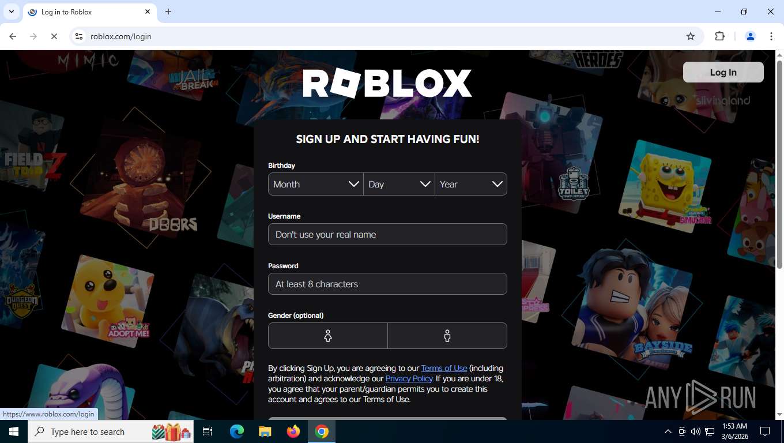This screenshot has width=784, height=443.
Task: Open the Terms of Use link
Action: 444,368
